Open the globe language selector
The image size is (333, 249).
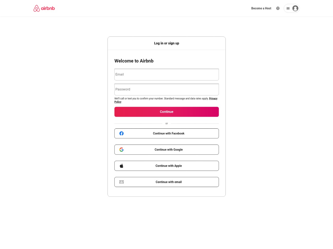[278, 8]
